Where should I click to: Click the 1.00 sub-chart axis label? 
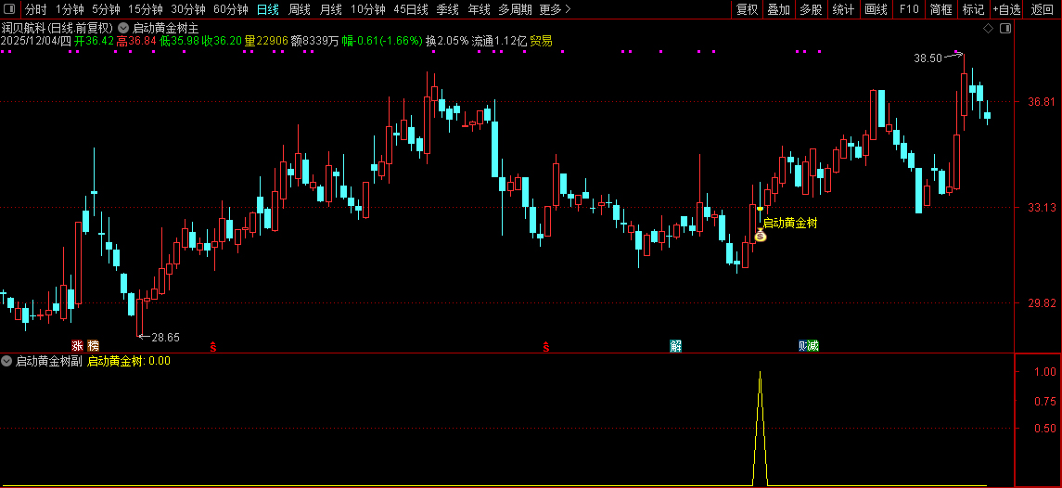point(1045,371)
